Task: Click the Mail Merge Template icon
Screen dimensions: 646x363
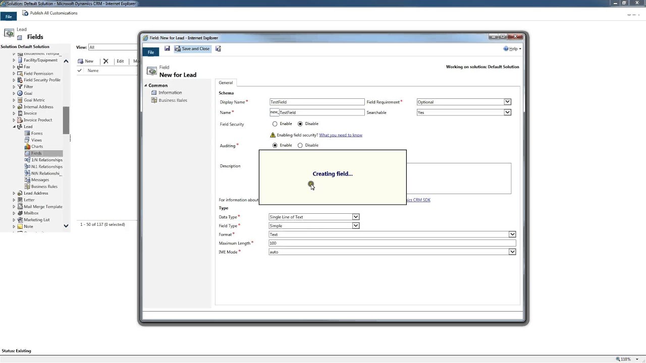Action: pyautogui.click(x=20, y=207)
